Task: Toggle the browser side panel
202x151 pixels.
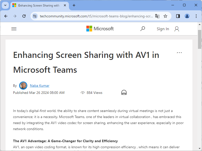Action: tap(178, 16)
